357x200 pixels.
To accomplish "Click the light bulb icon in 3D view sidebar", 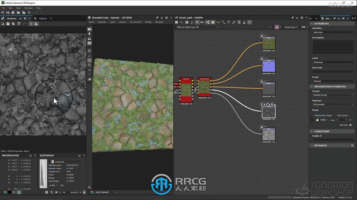I will tap(90, 34).
